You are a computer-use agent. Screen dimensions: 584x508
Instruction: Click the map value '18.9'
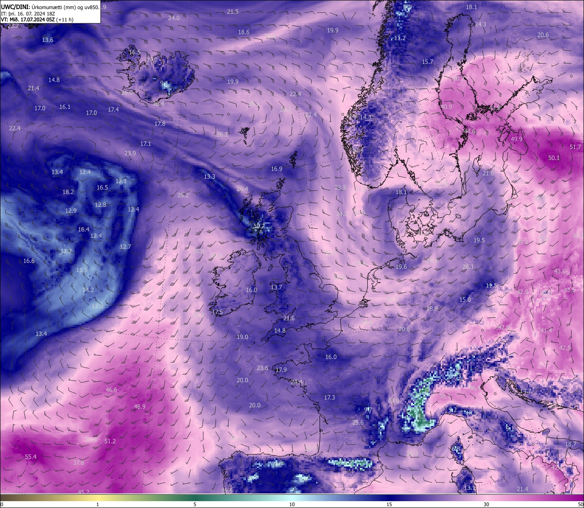point(432,308)
